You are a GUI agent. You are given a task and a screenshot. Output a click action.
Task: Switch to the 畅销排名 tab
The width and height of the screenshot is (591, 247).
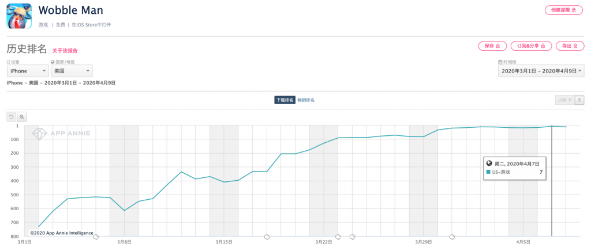(x=306, y=100)
